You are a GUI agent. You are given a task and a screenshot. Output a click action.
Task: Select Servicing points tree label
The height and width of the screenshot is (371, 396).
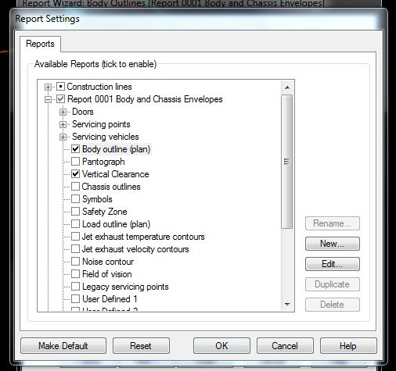pos(101,124)
